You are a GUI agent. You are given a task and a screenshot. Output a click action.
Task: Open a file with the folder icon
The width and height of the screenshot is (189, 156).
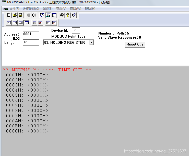[x=15, y=15]
